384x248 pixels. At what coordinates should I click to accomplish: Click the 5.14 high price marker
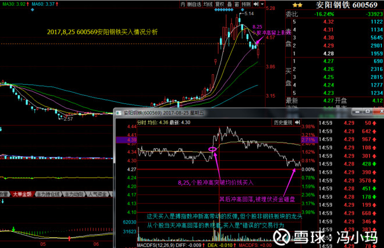click(249, 14)
